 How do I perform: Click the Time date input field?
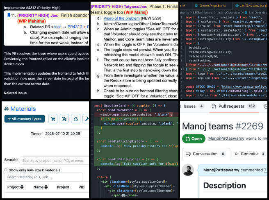tap(66, 134)
